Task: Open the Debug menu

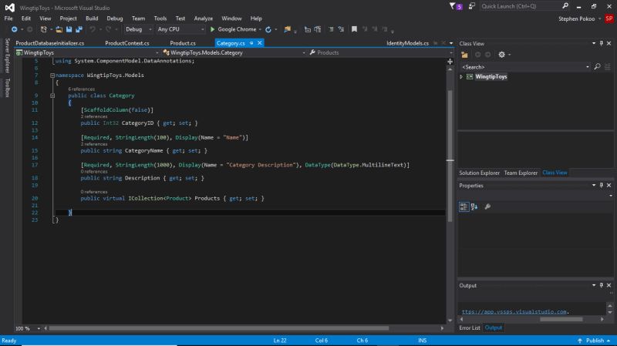Action: pyautogui.click(x=114, y=18)
